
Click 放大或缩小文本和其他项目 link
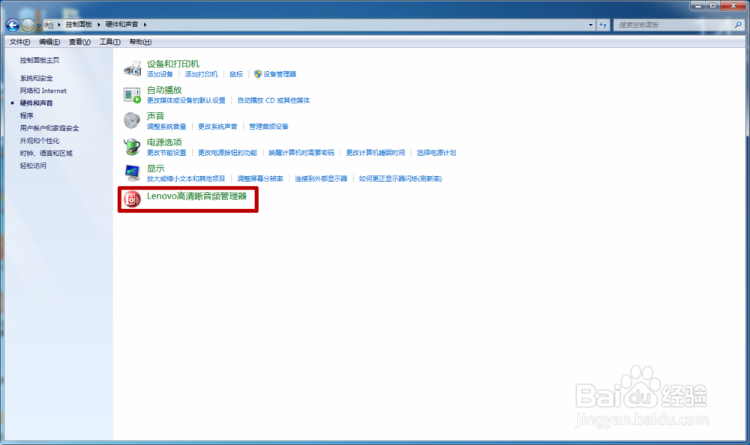click(186, 179)
